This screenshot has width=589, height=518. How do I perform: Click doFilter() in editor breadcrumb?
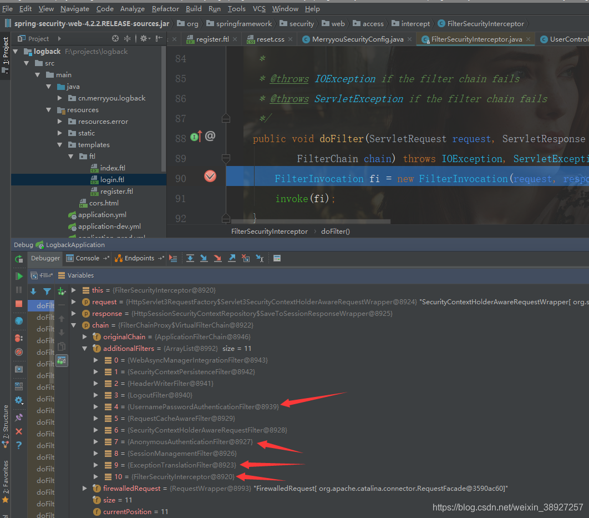pyautogui.click(x=336, y=232)
